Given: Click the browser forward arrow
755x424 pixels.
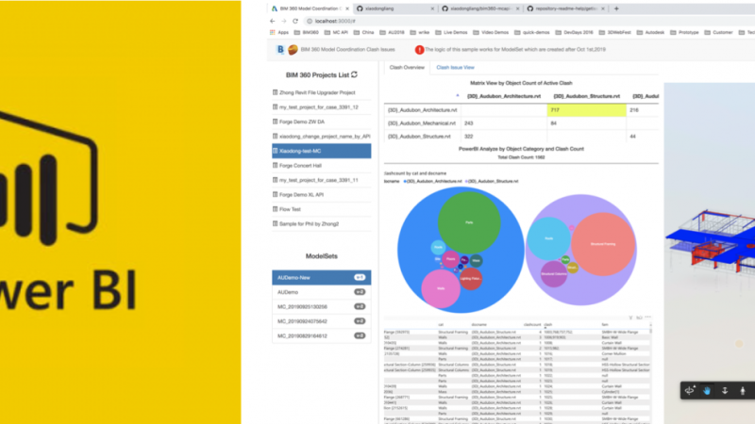Looking at the screenshot, I should click(x=284, y=21).
